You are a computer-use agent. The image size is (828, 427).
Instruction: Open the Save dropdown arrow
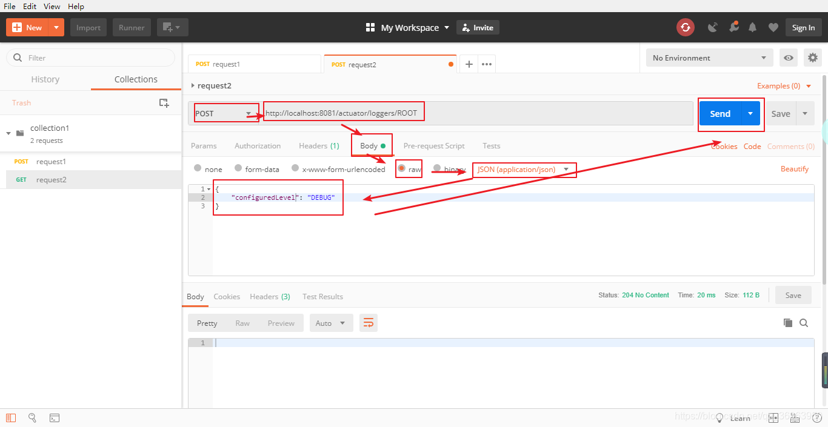pos(805,113)
